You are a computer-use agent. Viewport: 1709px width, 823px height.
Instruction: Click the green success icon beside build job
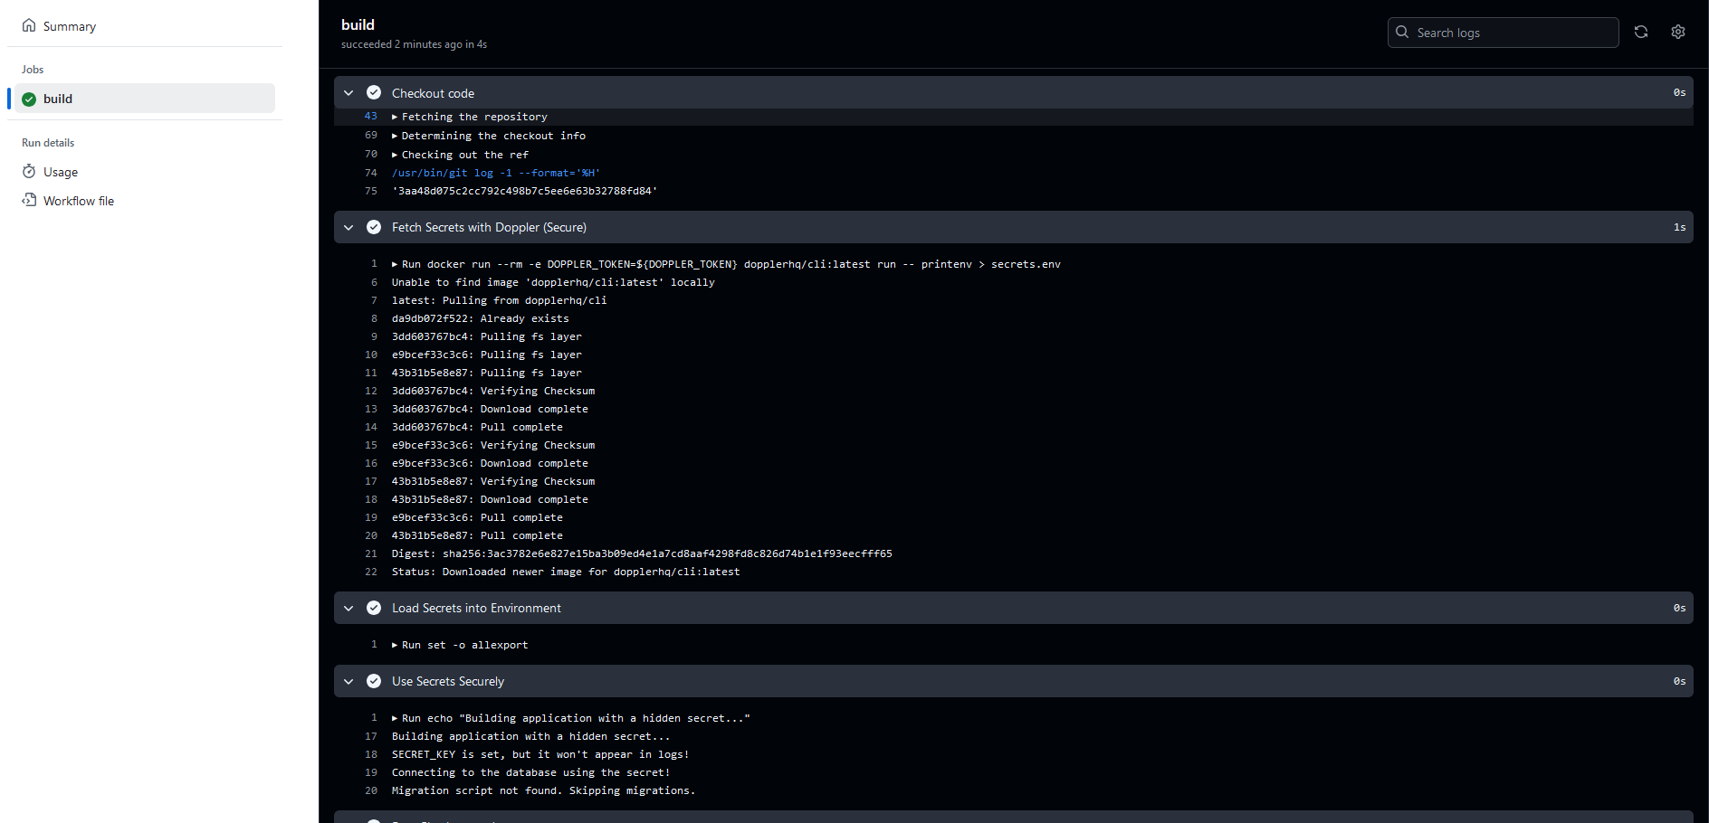(x=29, y=99)
